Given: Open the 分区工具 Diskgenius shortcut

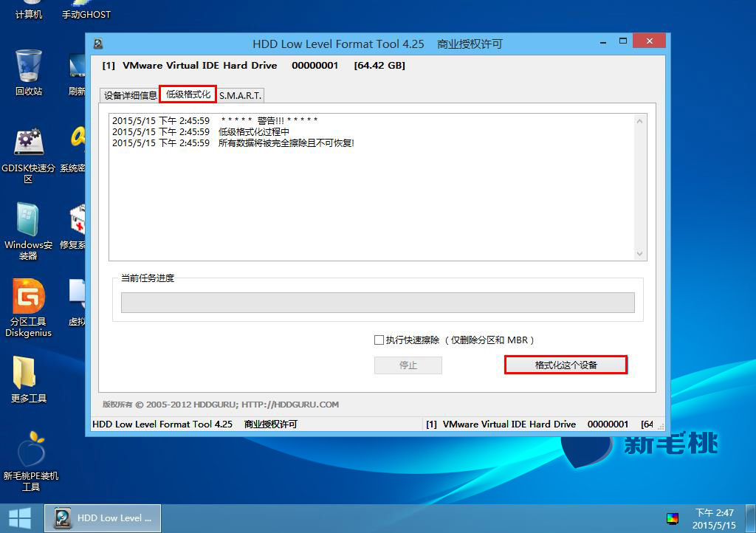Looking at the screenshot, I should (x=29, y=308).
